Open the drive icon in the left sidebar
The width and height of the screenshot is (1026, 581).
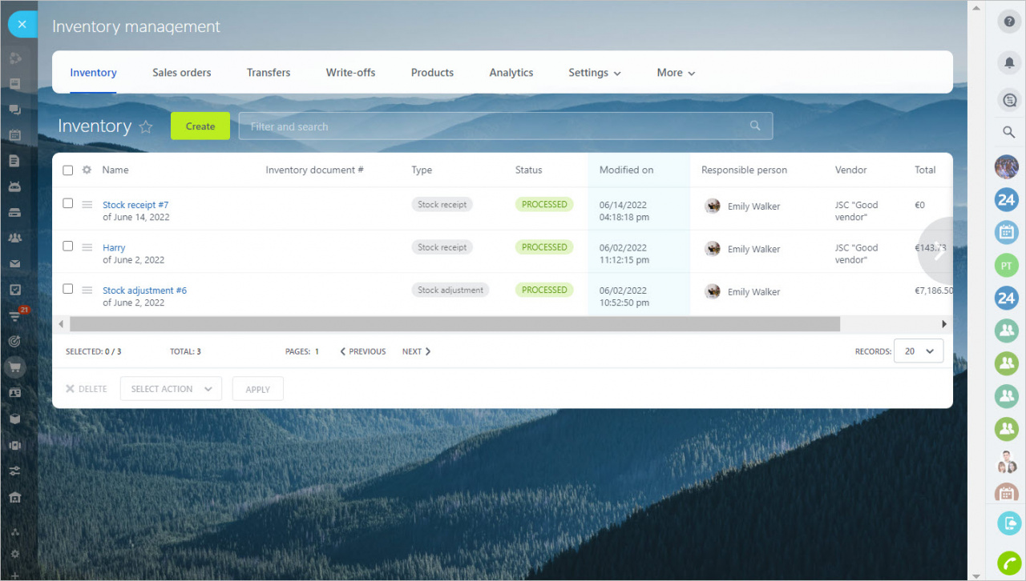coord(14,212)
